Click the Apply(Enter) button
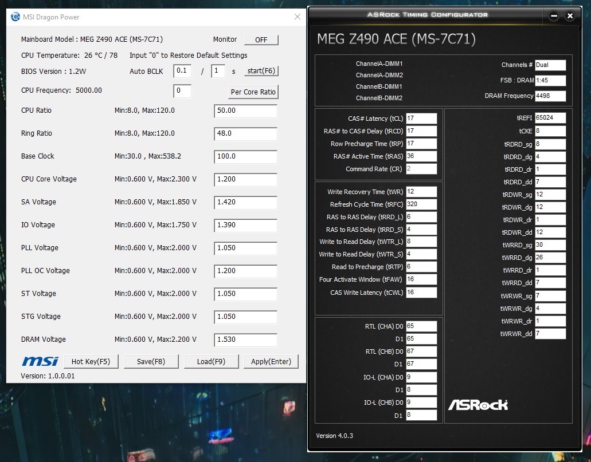Image resolution: width=591 pixels, height=462 pixels. point(271,361)
